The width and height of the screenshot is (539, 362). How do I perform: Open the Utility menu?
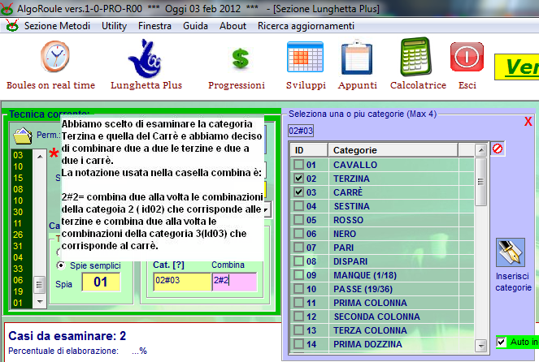114,26
